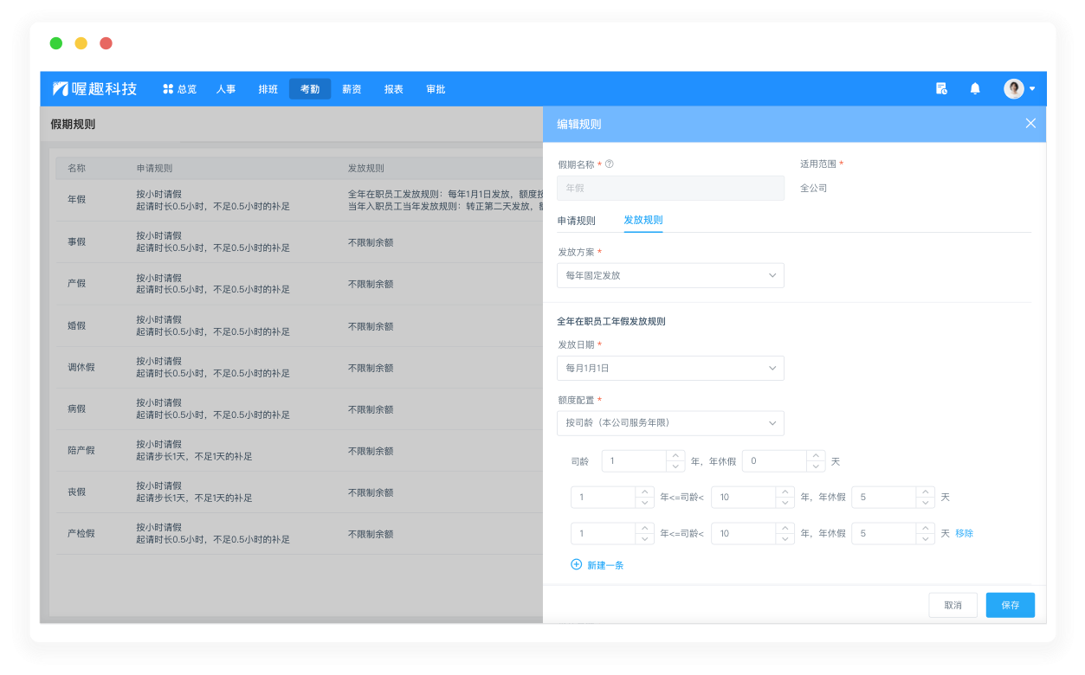Select the 调休假 row name
The height and width of the screenshot is (675, 1085).
coord(81,367)
